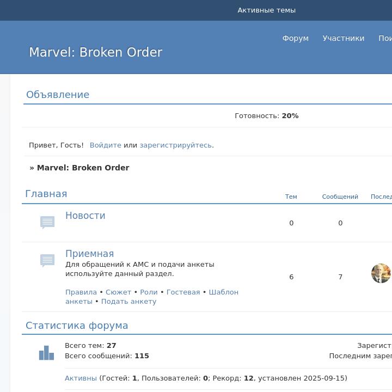The image size is (392, 392).
Task: Follow the зарегистрируйтесь registration link
Action: 176,145
